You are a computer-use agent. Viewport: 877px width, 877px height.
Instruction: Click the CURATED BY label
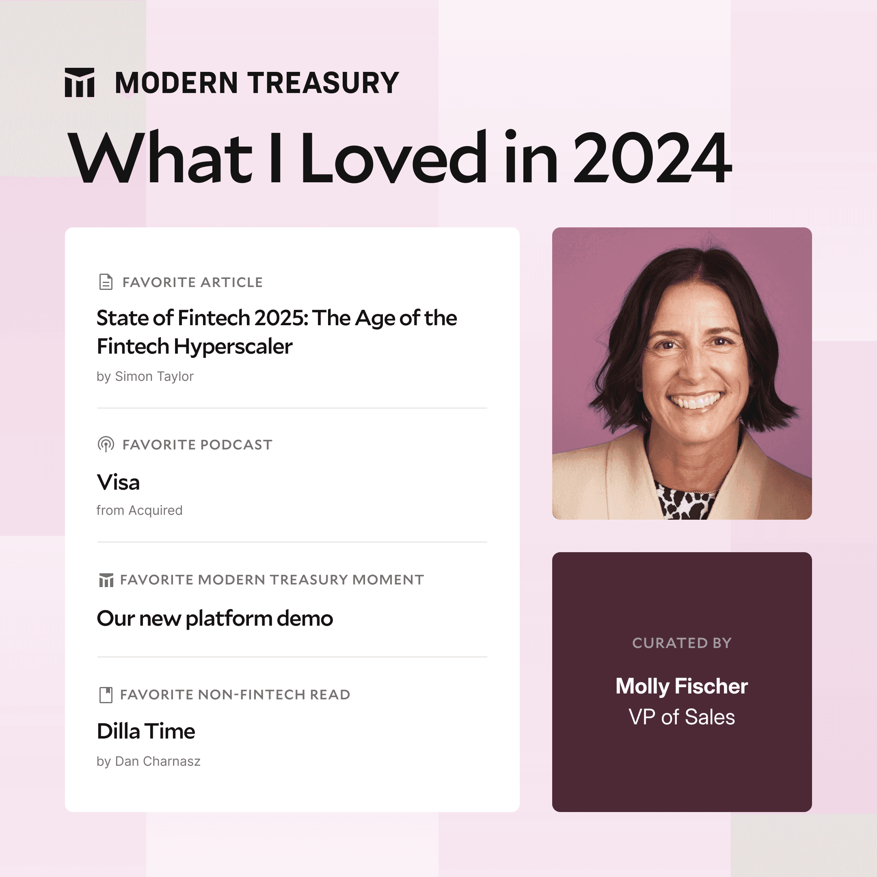681,643
